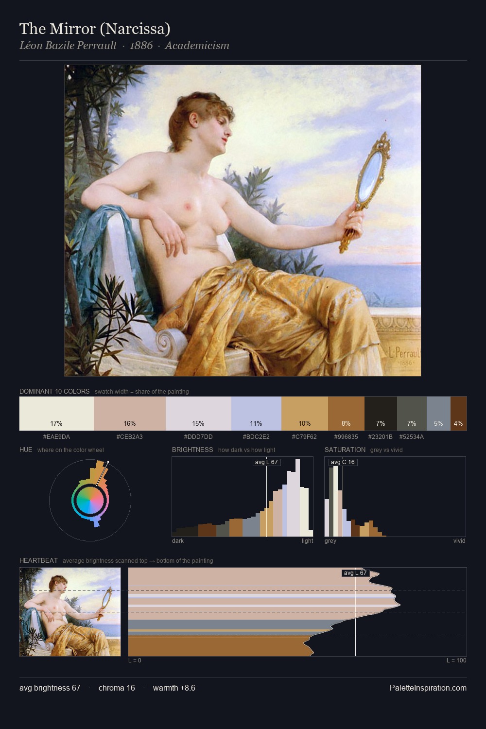Click the 'chroma 16' footer stat
This screenshot has width=486, height=729.
point(117,688)
